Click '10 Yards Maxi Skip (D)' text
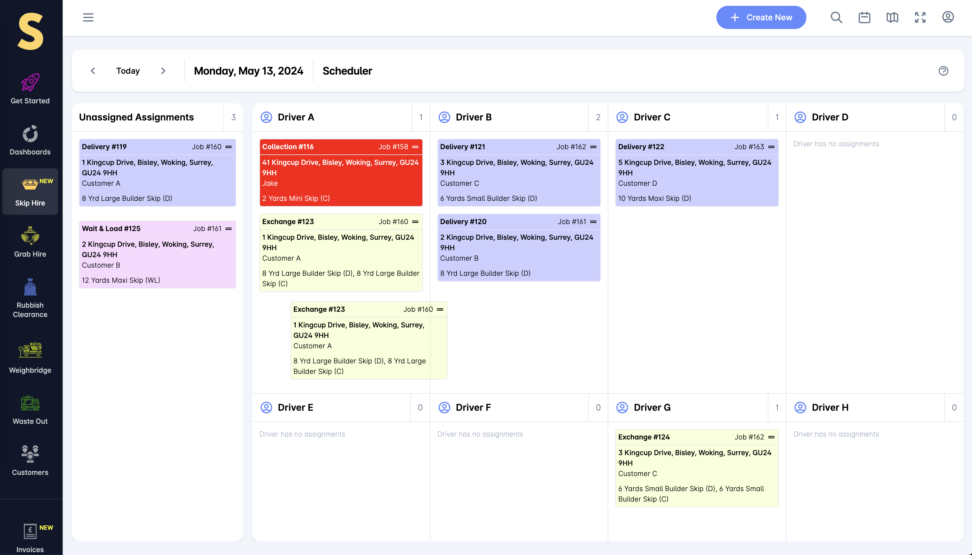This screenshot has height=555, width=972. point(654,198)
